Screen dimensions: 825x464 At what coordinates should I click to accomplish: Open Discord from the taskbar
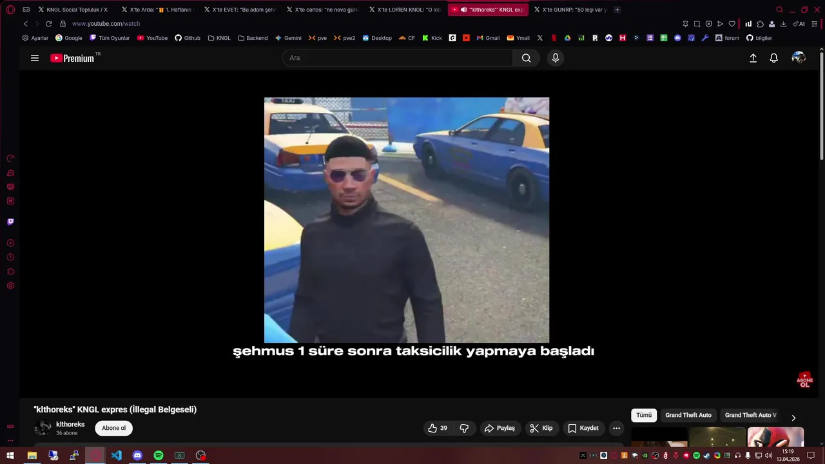click(137, 456)
